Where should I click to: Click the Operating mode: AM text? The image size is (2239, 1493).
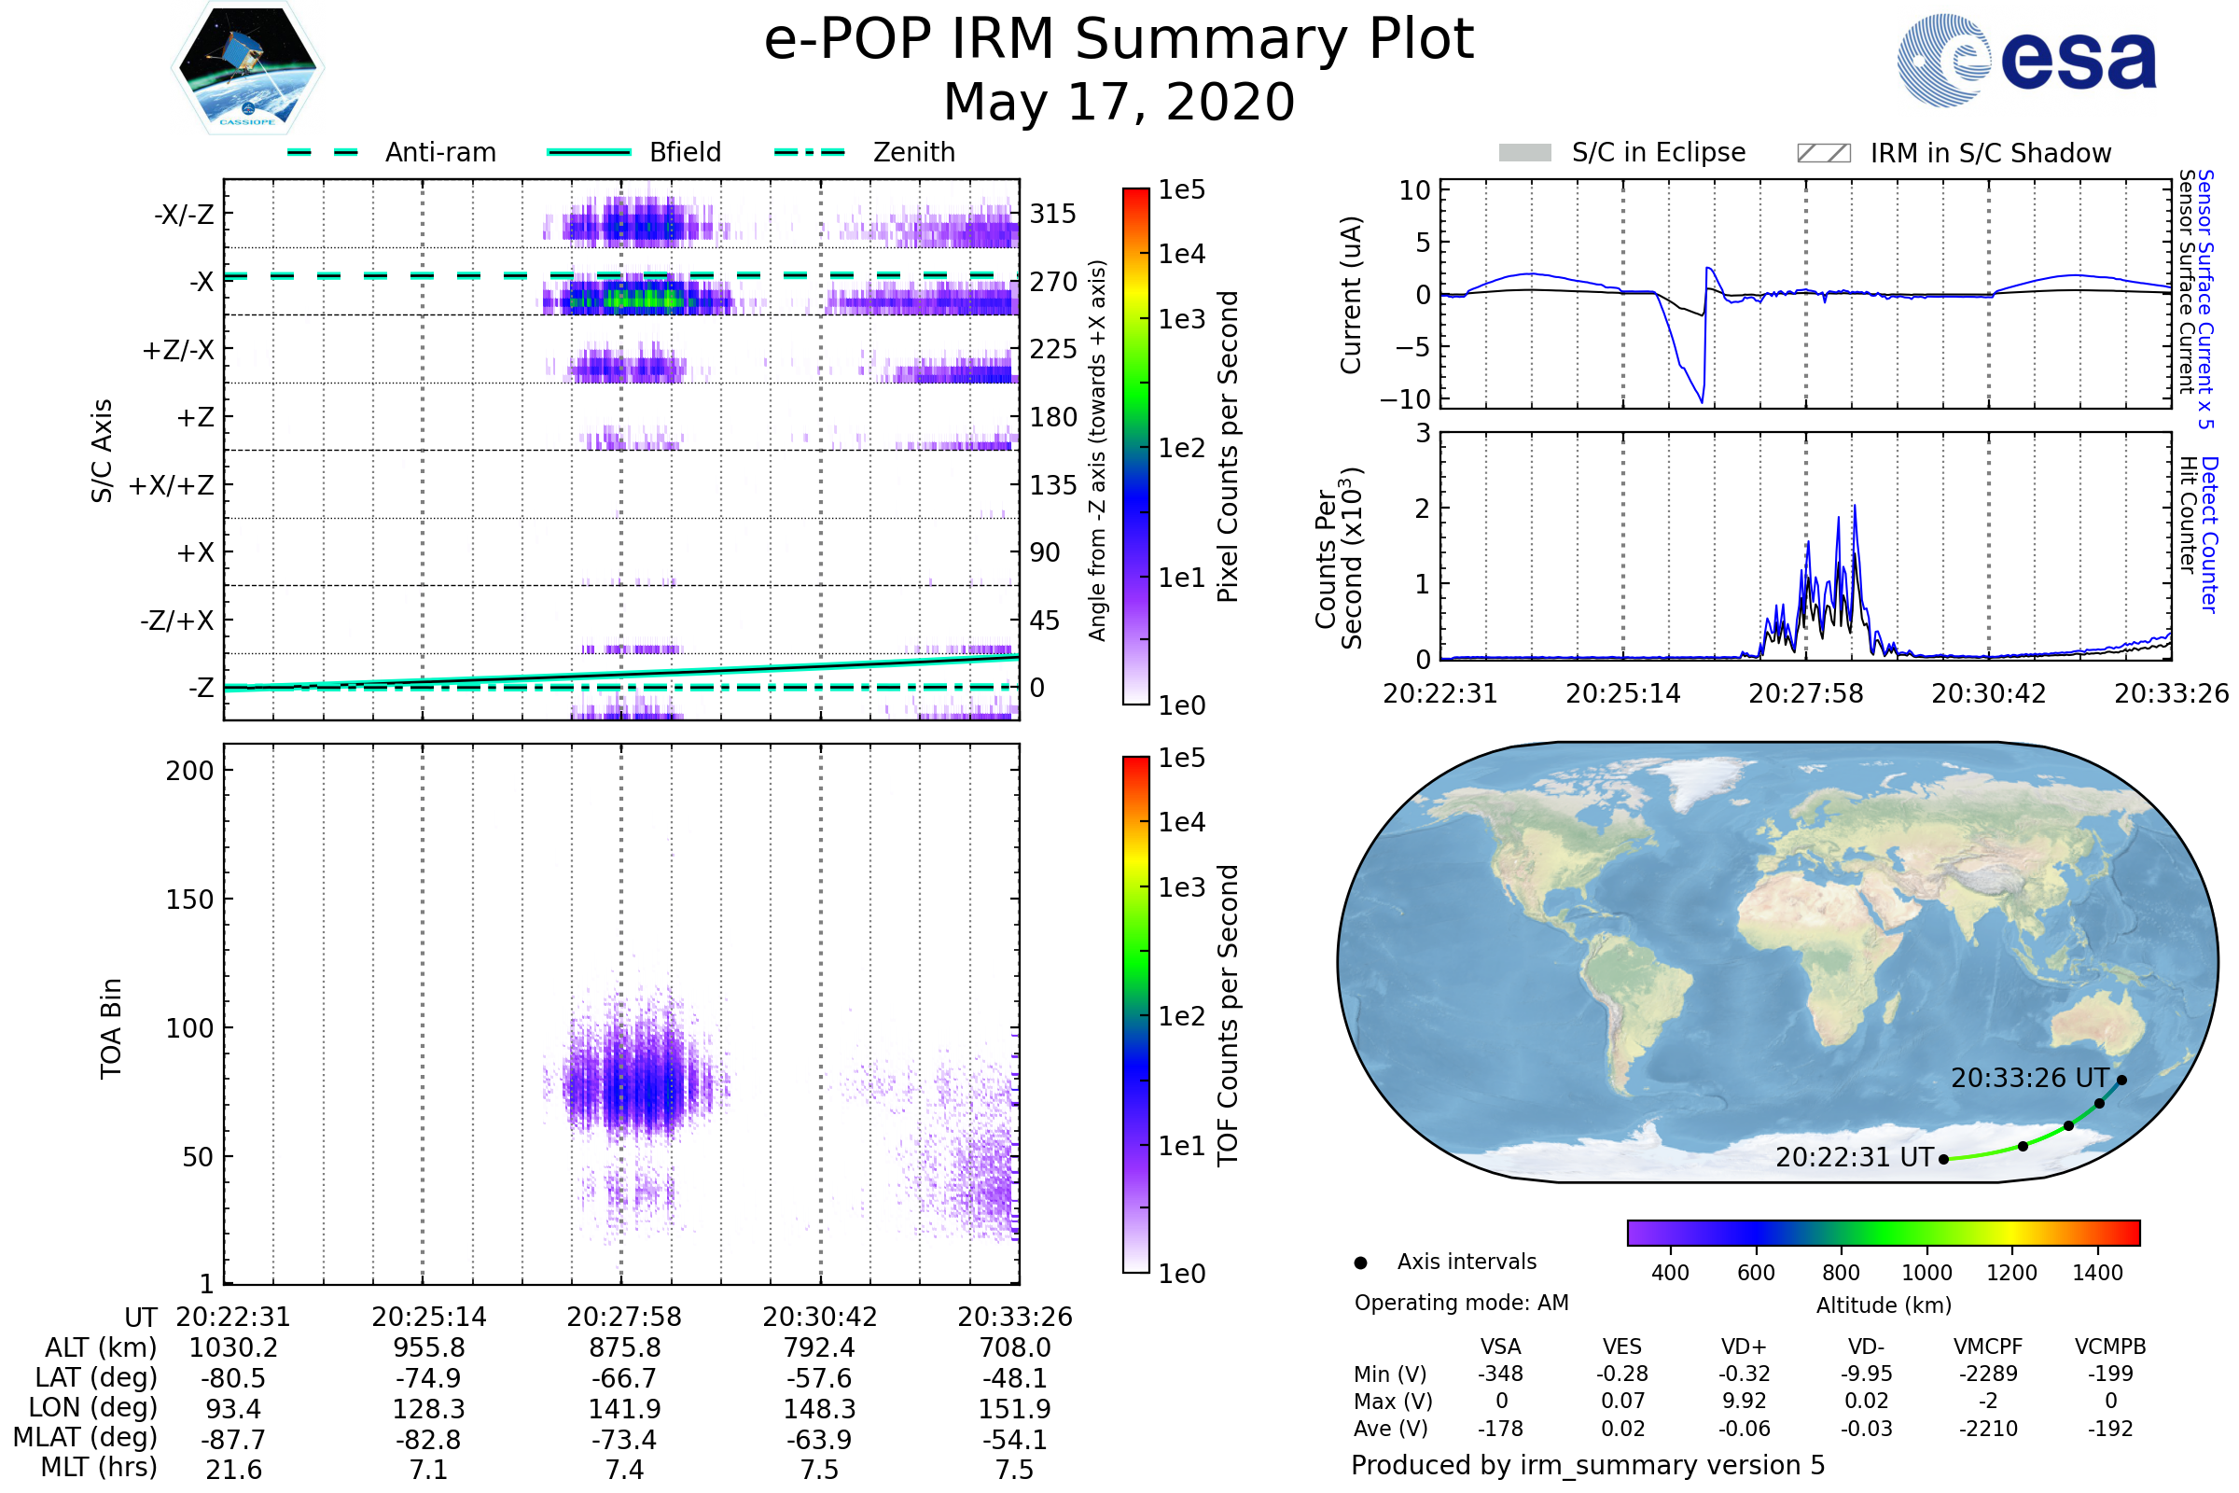pos(1461,1303)
